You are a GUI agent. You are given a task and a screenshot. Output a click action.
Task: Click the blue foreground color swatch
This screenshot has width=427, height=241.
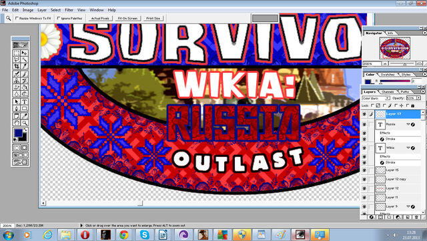click(18, 133)
